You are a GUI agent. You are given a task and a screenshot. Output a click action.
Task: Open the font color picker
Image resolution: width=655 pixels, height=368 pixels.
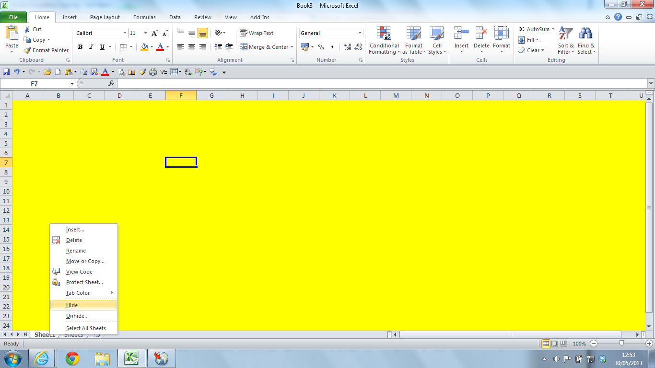167,47
